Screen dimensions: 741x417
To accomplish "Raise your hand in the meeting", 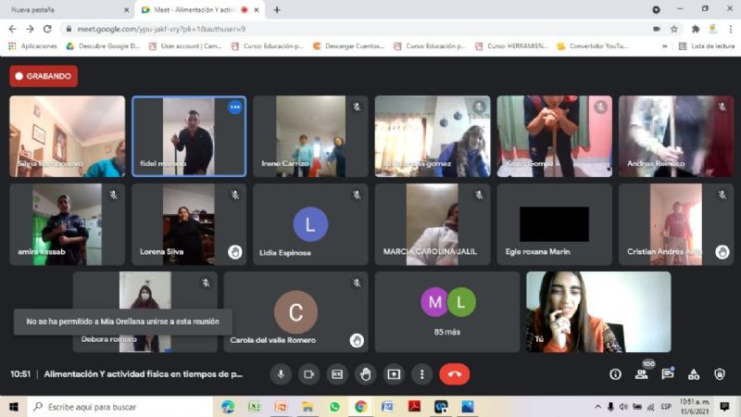I will [x=366, y=374].
